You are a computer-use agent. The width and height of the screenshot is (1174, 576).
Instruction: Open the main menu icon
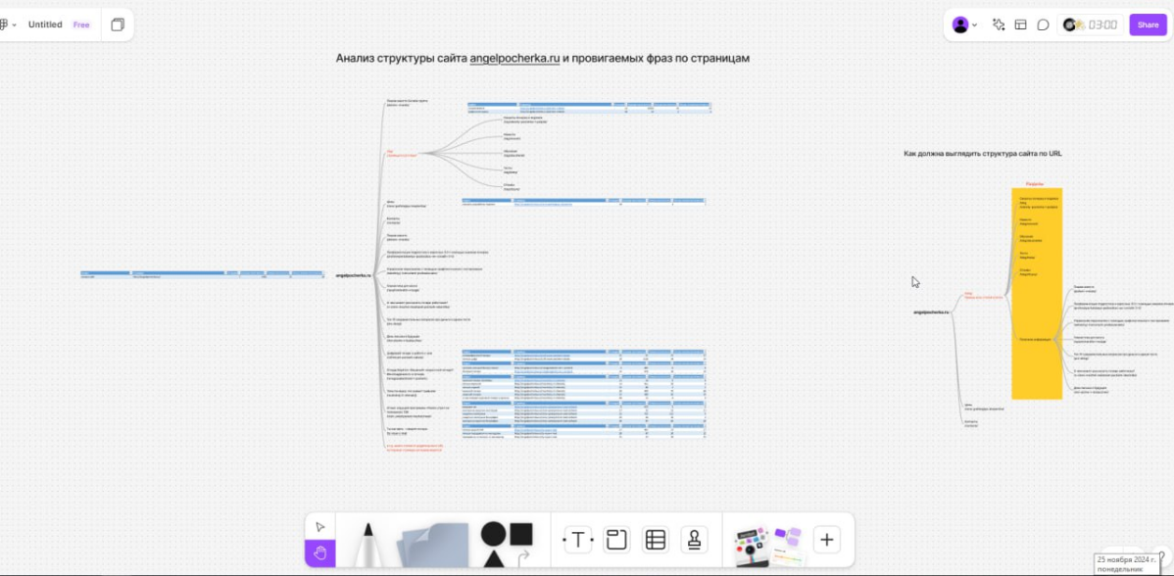(3, 24)
